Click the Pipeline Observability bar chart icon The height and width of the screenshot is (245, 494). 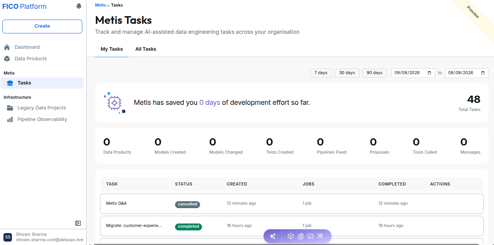10,119
